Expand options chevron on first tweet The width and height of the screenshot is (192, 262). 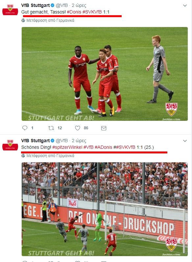click(x=185, y=6)
